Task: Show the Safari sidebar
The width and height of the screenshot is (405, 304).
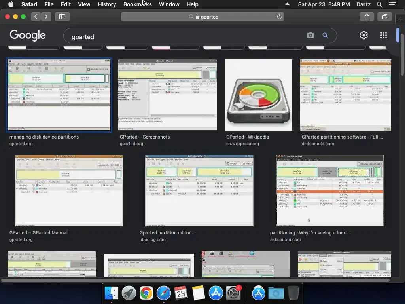Action: click(x=62, y=17)
